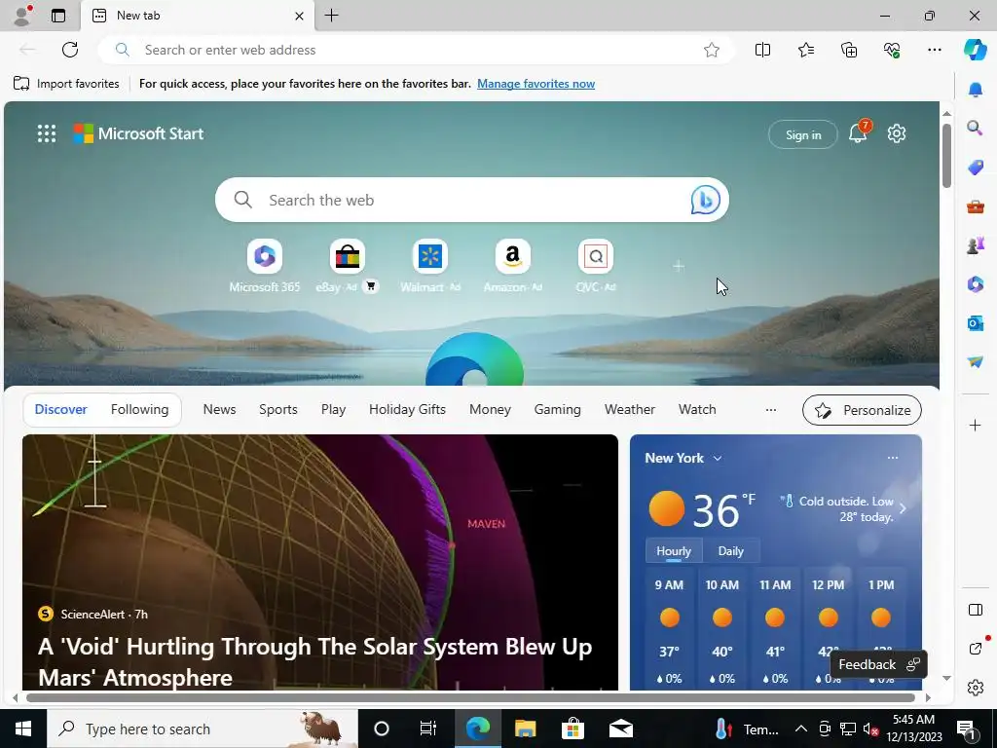Screen dimensions: 997x748
Task: Expand the New York location dropdown
Action: (718, 458)
